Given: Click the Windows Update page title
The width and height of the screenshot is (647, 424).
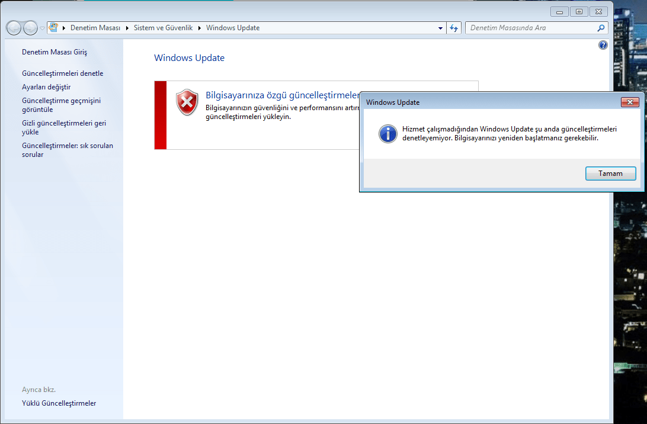Looking at the screenshot, I should point(190,58).
